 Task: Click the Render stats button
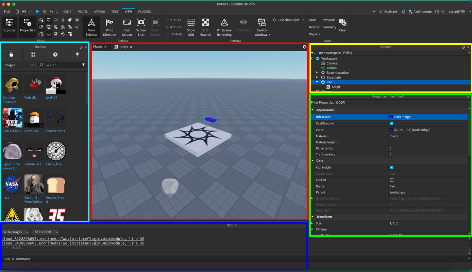coord(314,27)
